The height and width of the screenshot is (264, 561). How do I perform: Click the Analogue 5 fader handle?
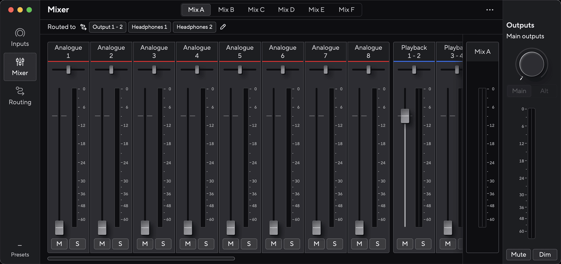pos(231,228)
